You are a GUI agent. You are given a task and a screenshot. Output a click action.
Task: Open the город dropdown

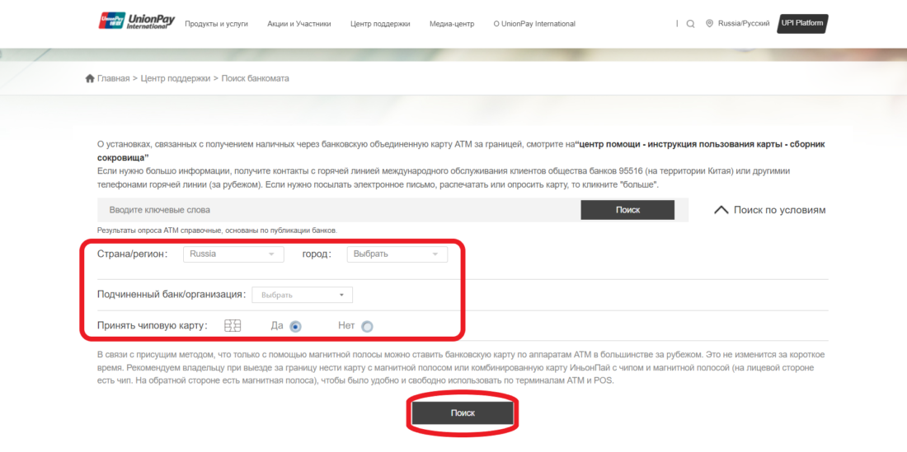coord(397,254)
